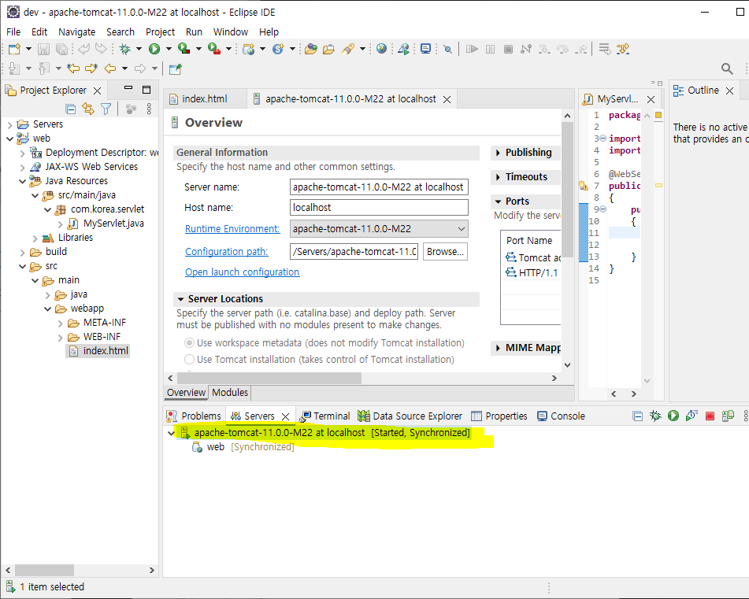Open the File menu
This screenshot has height=599, width=749.
[13, 32]
